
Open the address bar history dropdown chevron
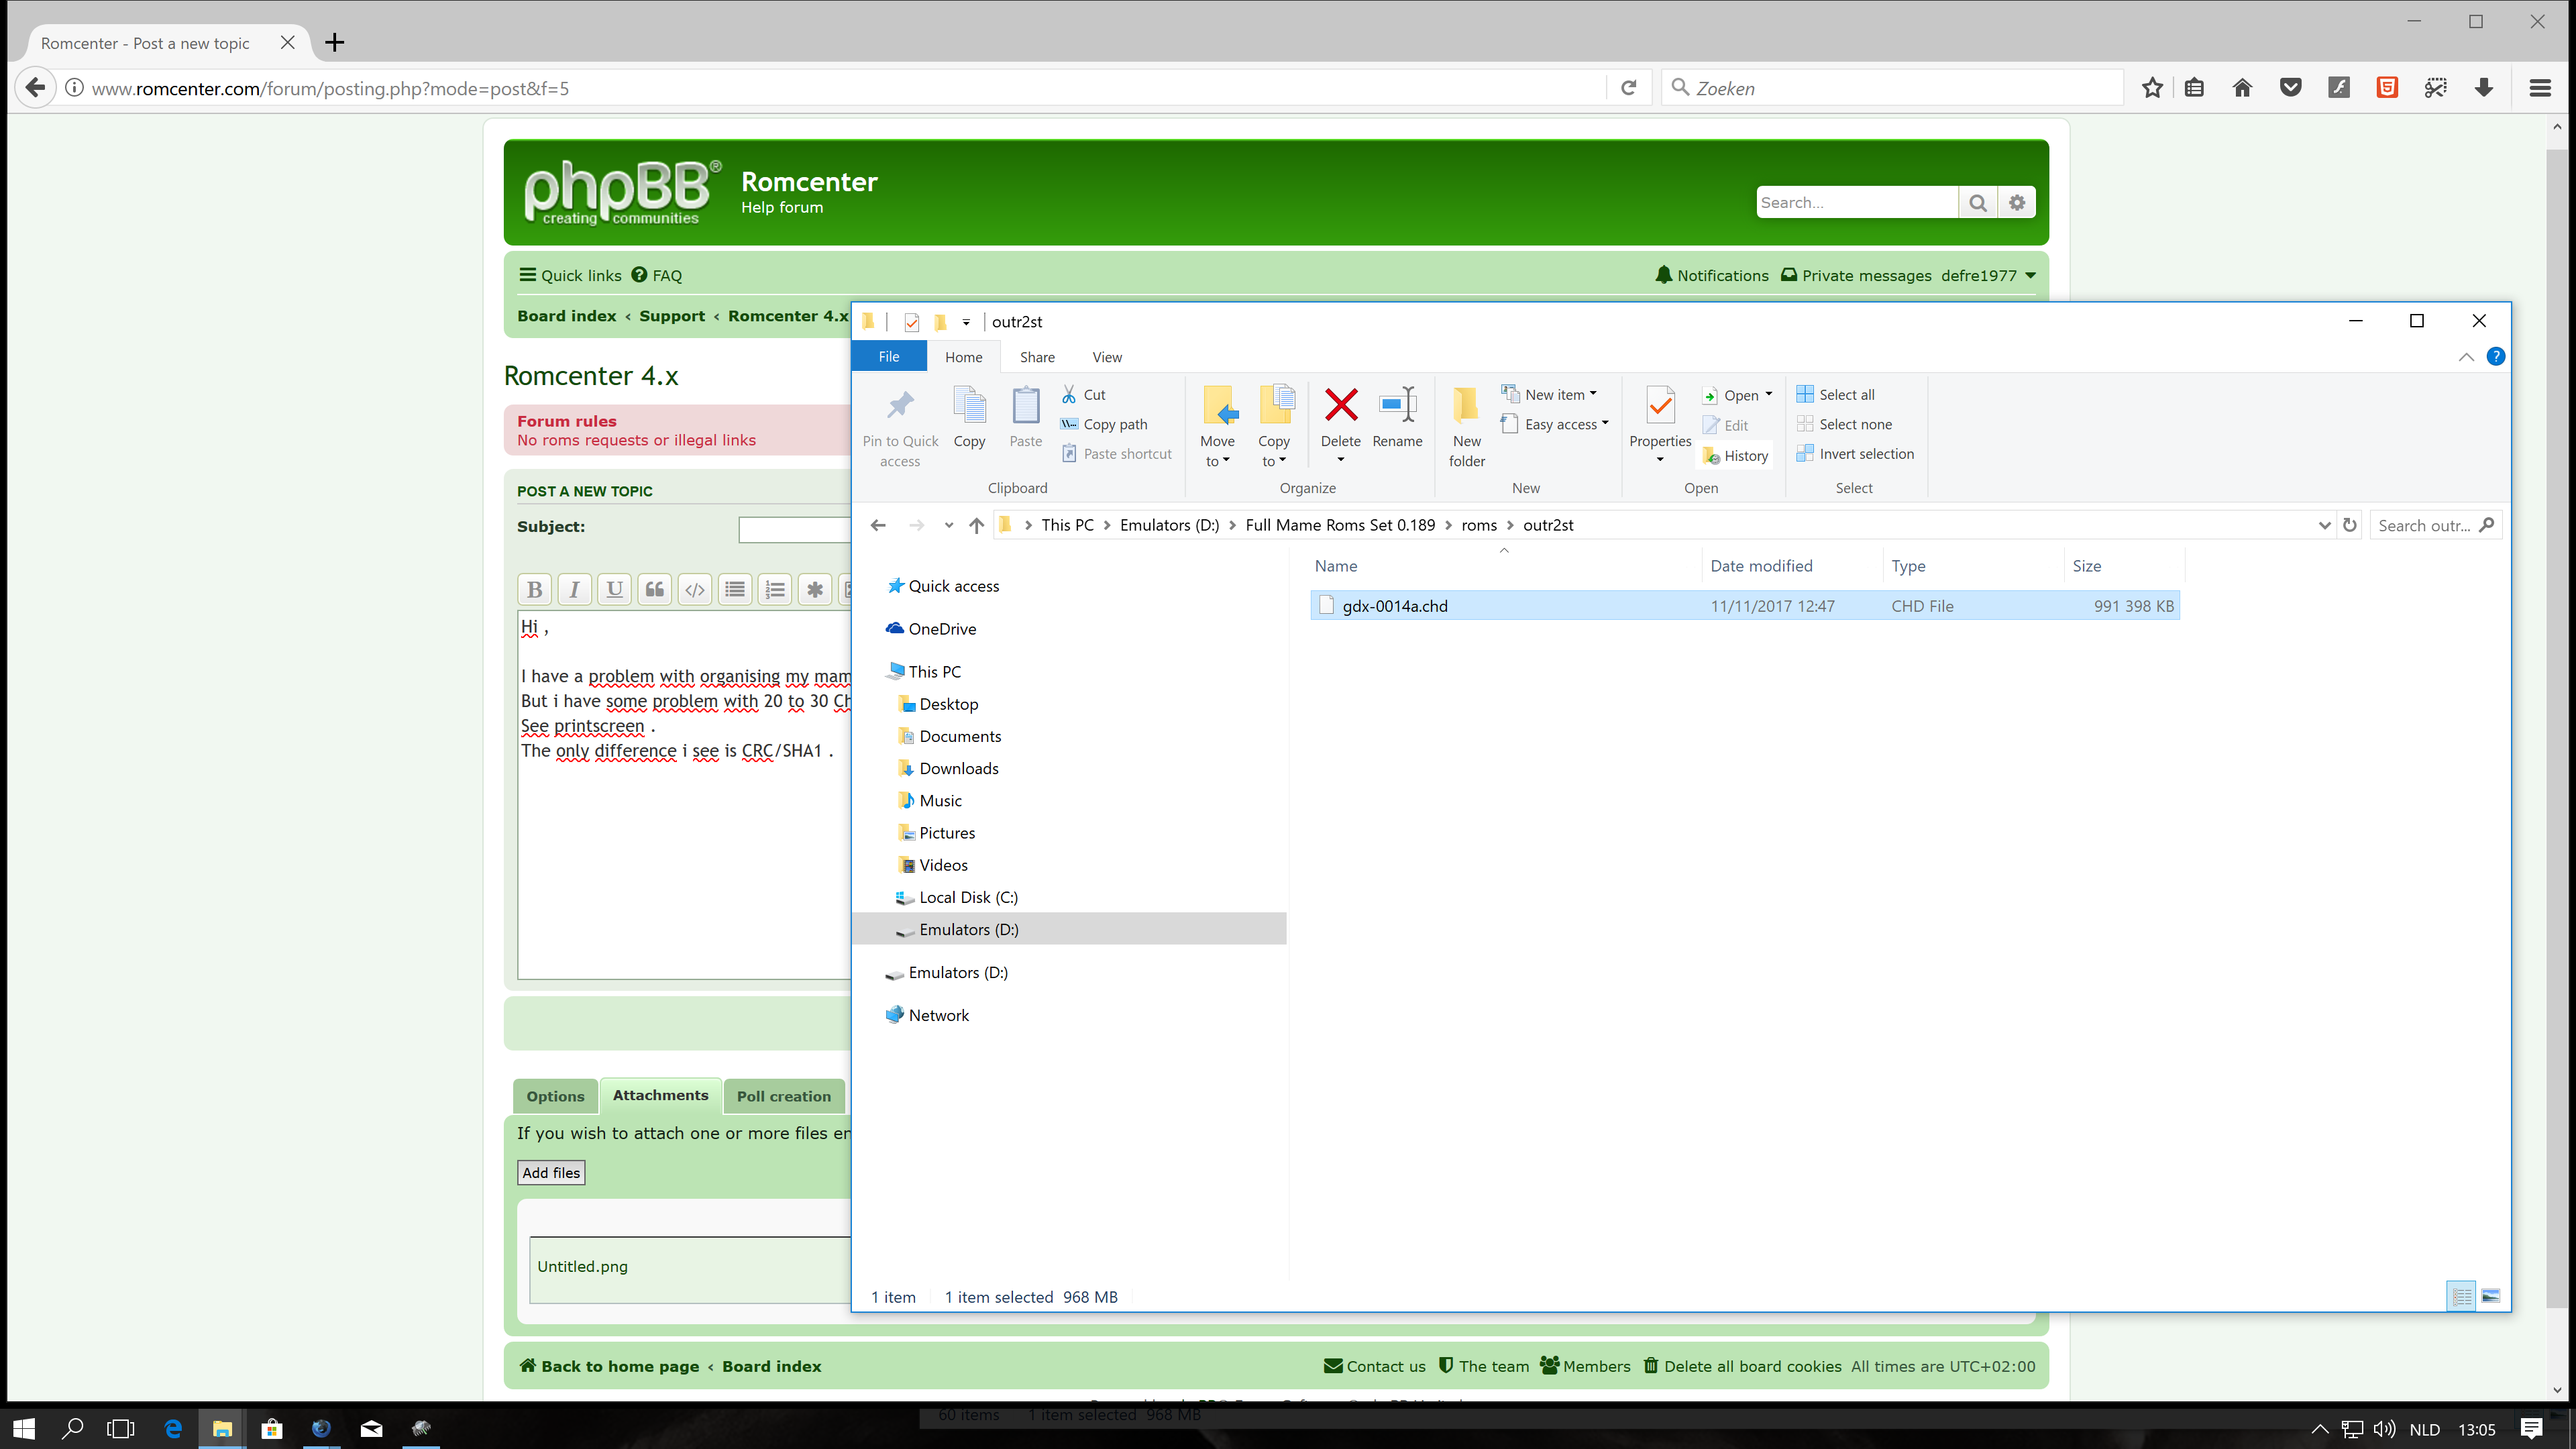tap(2324, 525)
